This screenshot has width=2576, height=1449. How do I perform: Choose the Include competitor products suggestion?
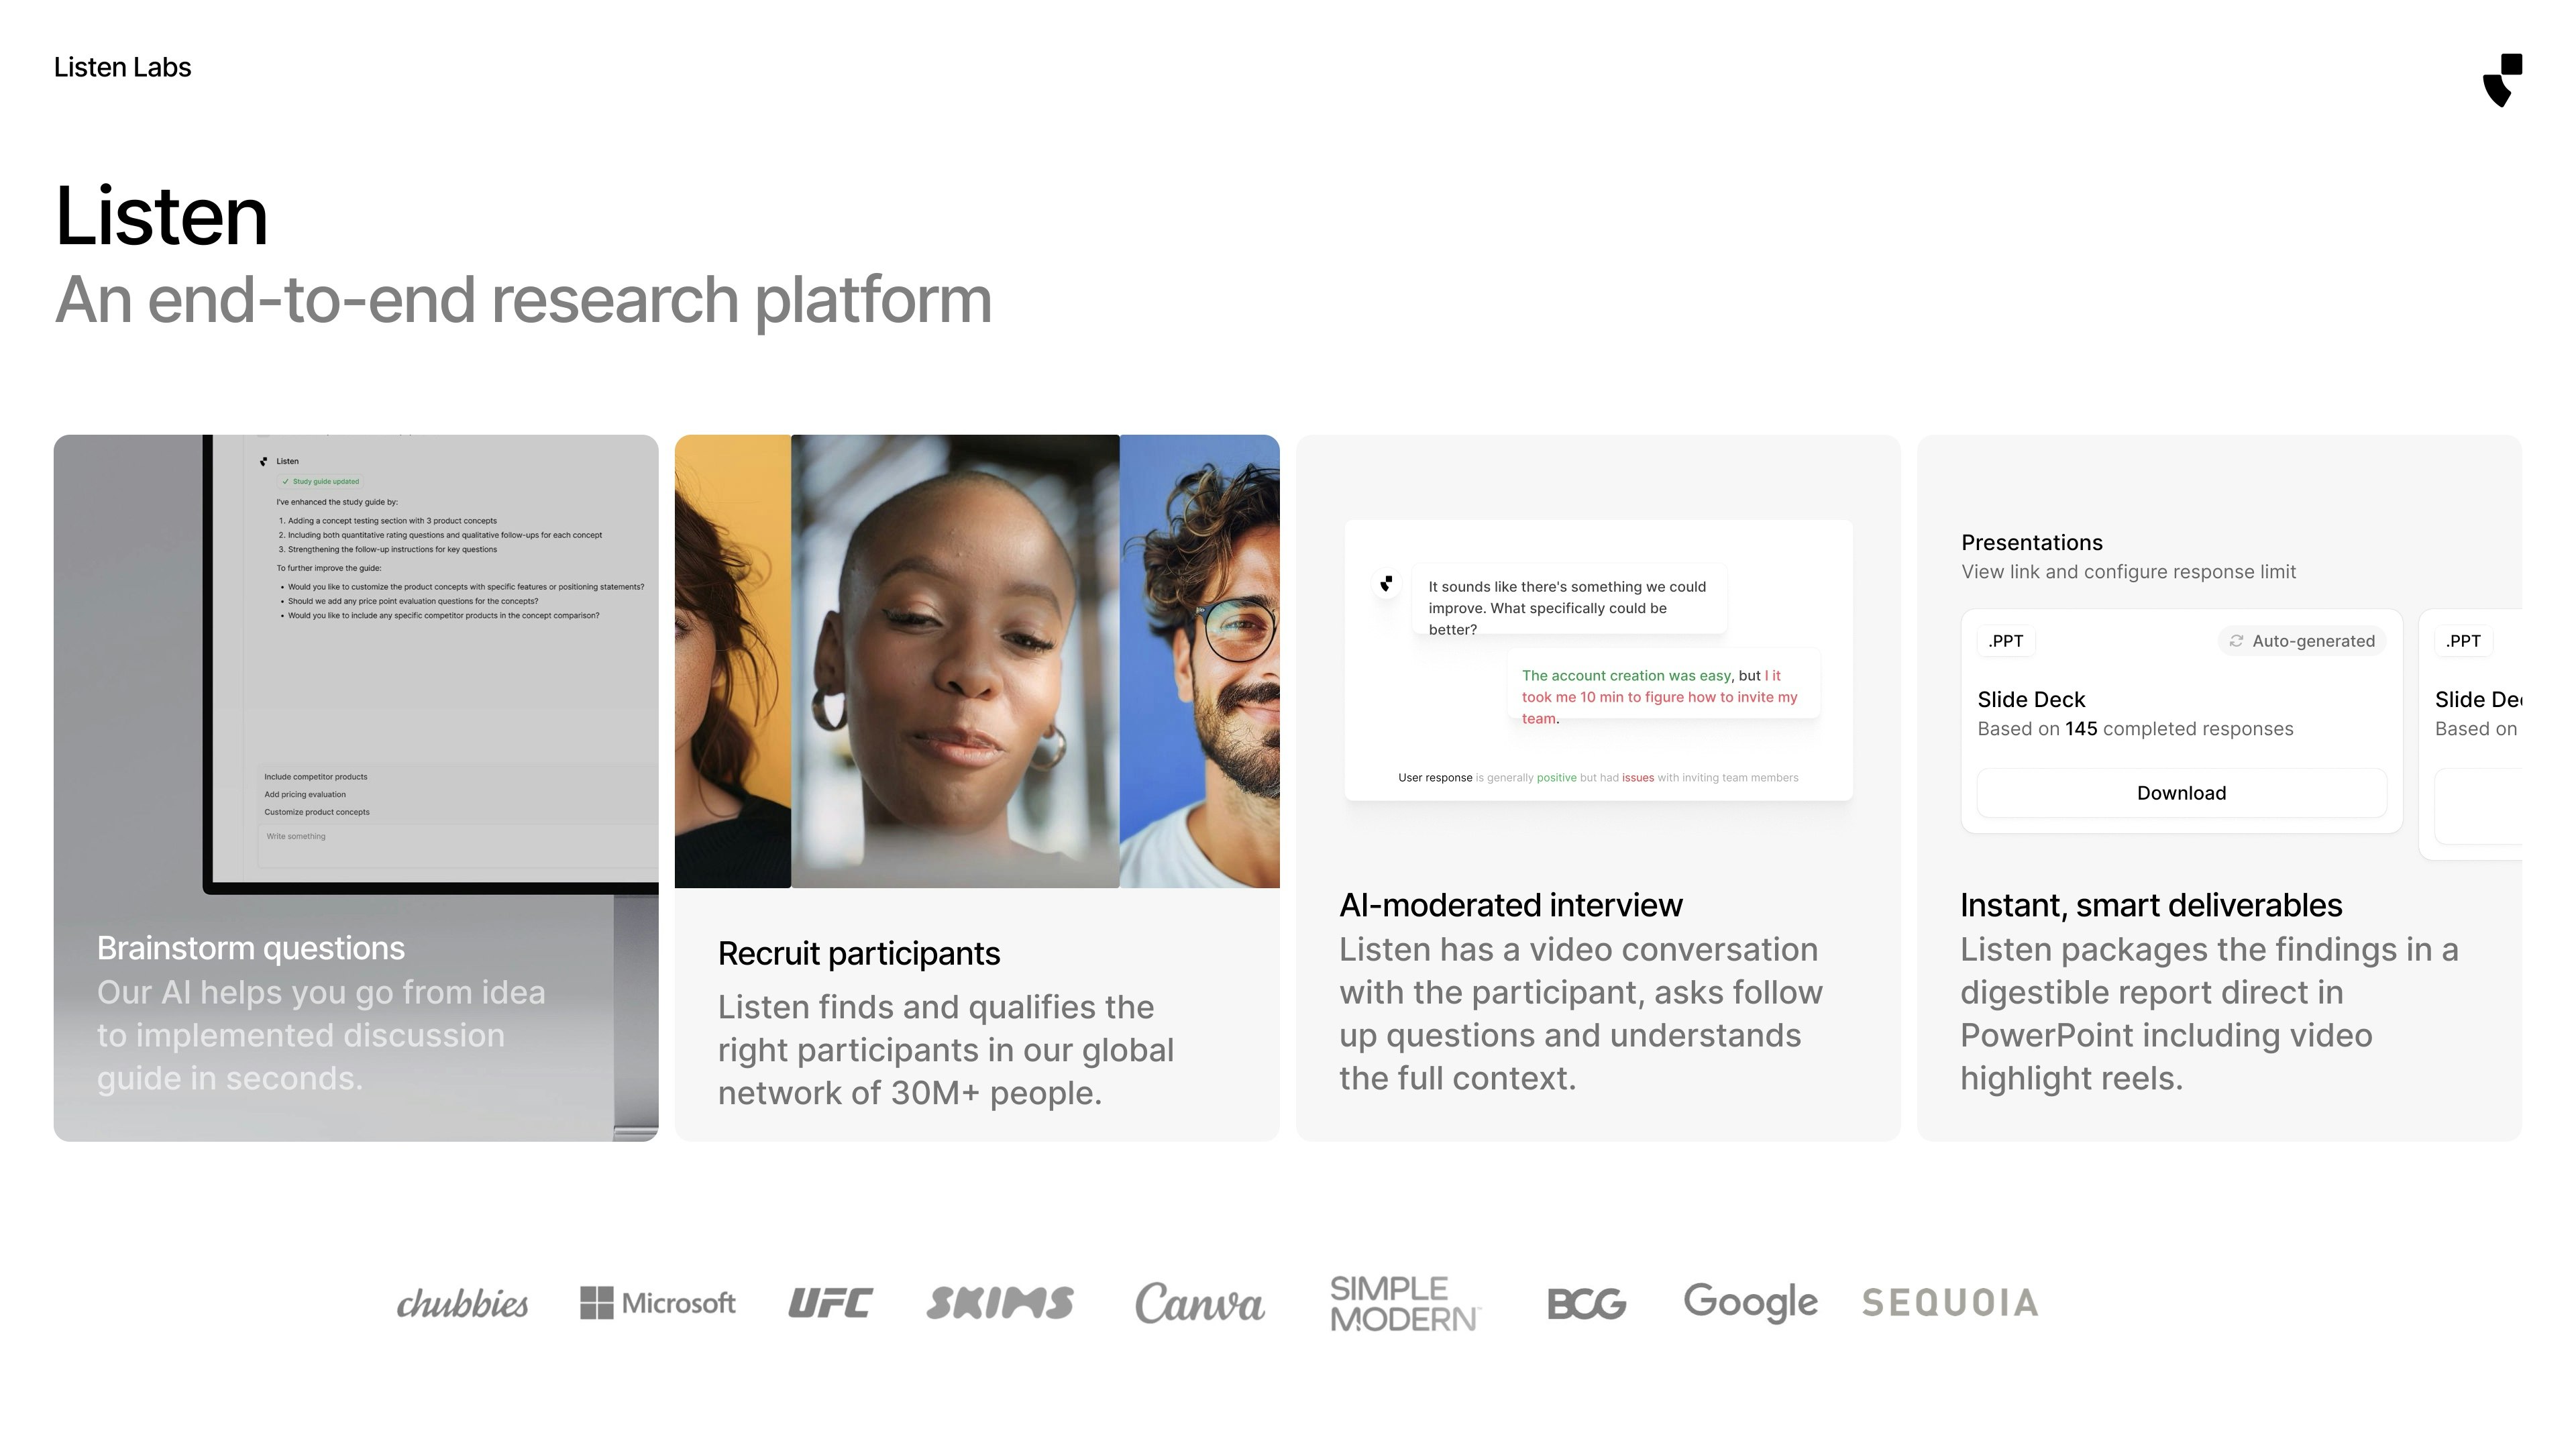pyautogui.click(x=316, y=777)
